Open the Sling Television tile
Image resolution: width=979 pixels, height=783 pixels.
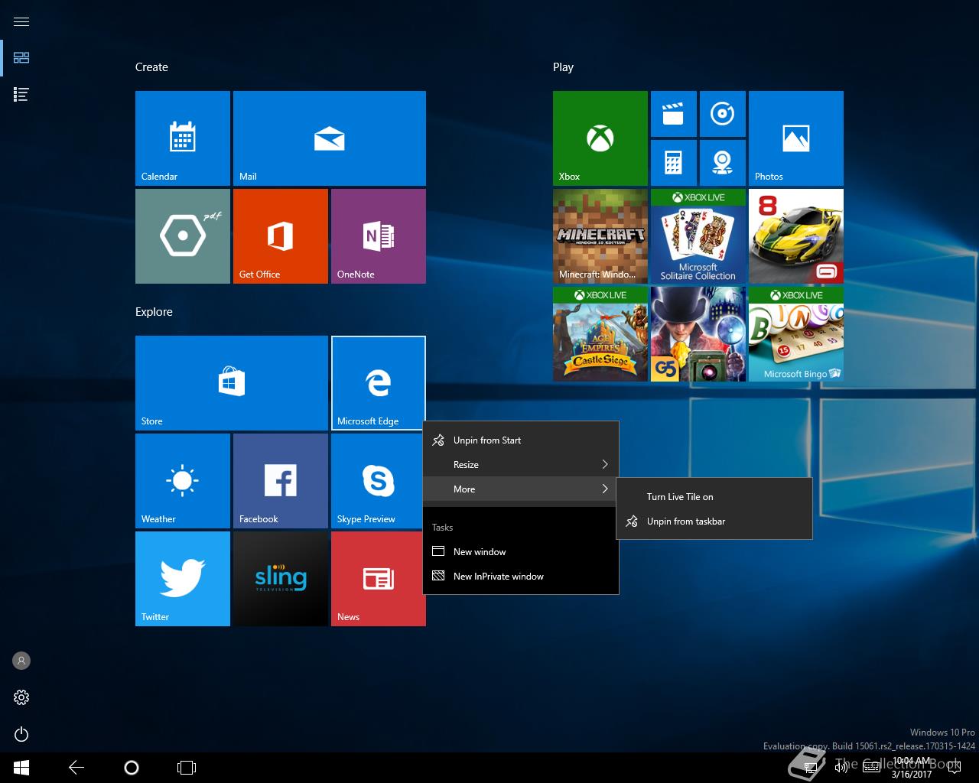click(281, 579)
